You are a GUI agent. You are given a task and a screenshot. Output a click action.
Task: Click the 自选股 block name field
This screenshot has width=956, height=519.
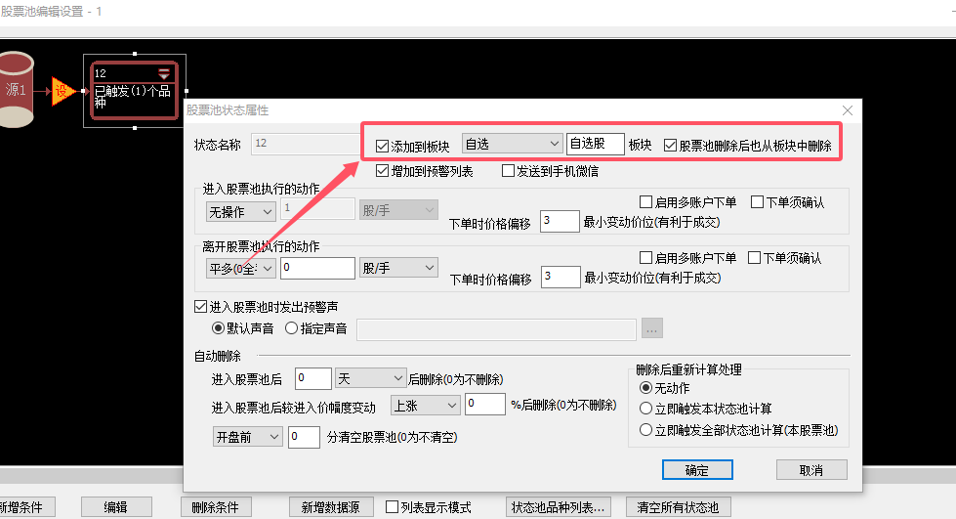595,144
